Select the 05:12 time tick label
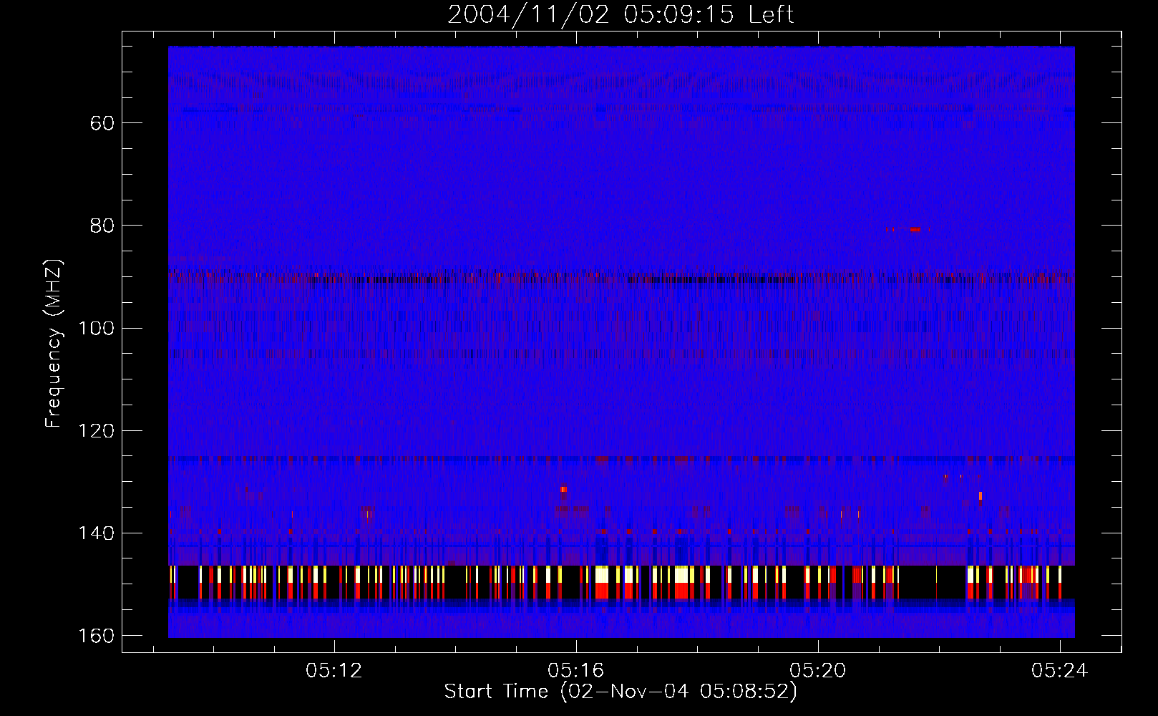 334,670
